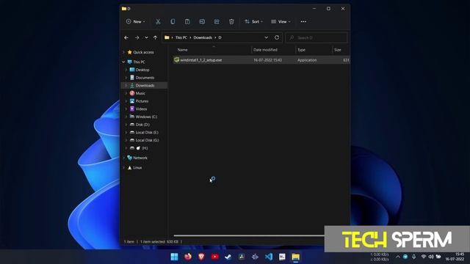This screenshot has width=470, height=264.
Task: Sort by the Type column header
Action: tap(301, 50)
